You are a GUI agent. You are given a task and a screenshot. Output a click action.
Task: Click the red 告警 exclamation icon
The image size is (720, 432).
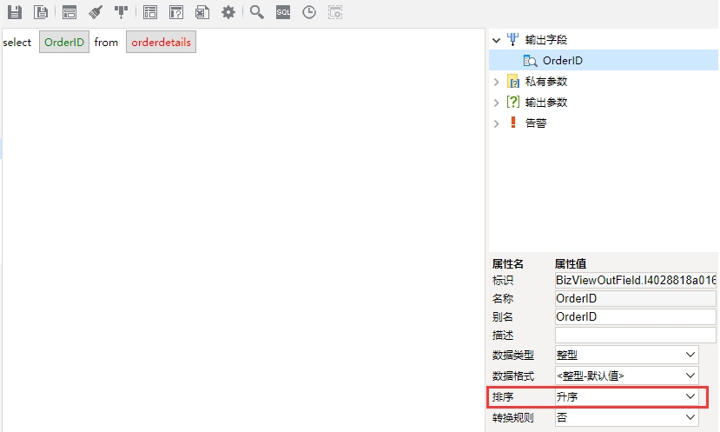[513, 123]
